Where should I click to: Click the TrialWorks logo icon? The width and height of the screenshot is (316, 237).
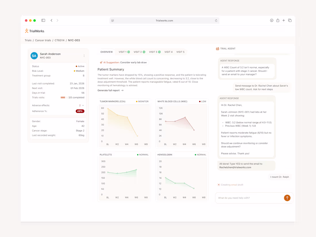click(x=26, y=31)
